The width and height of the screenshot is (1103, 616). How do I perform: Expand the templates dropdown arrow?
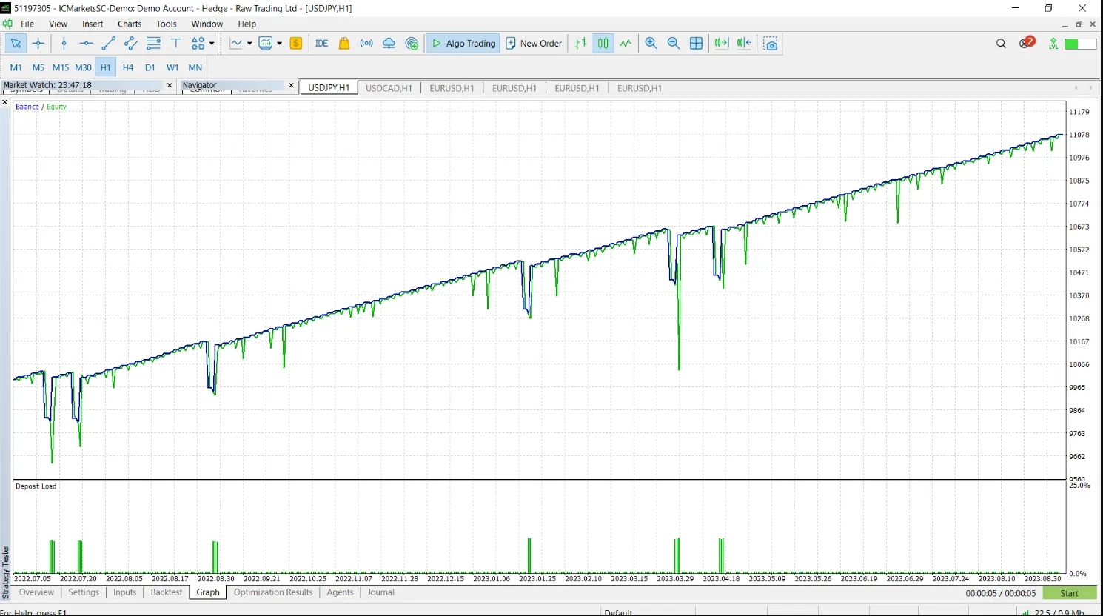click(x=279, y=44)
